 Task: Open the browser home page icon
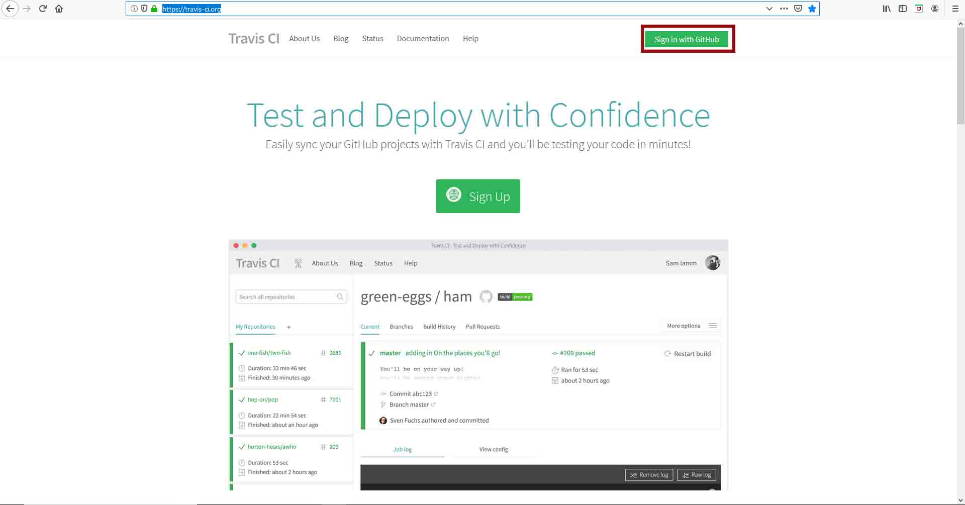59,9
